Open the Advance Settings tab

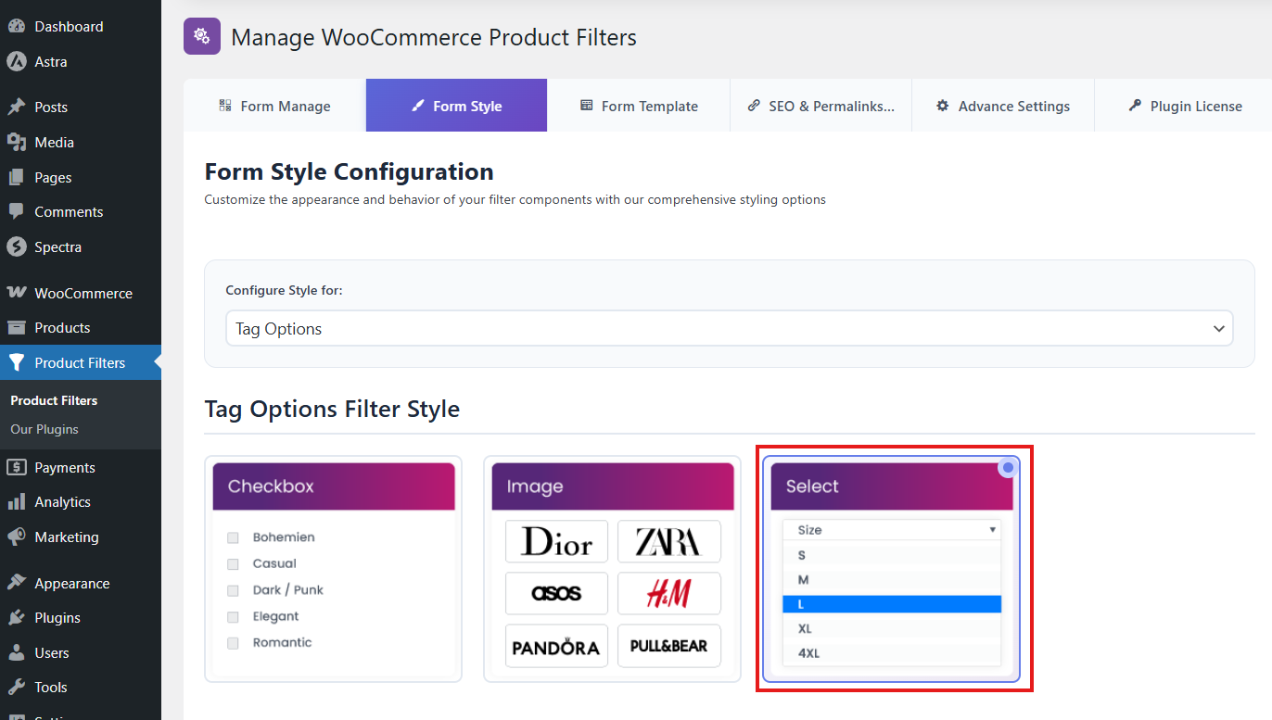[1003, 106]
